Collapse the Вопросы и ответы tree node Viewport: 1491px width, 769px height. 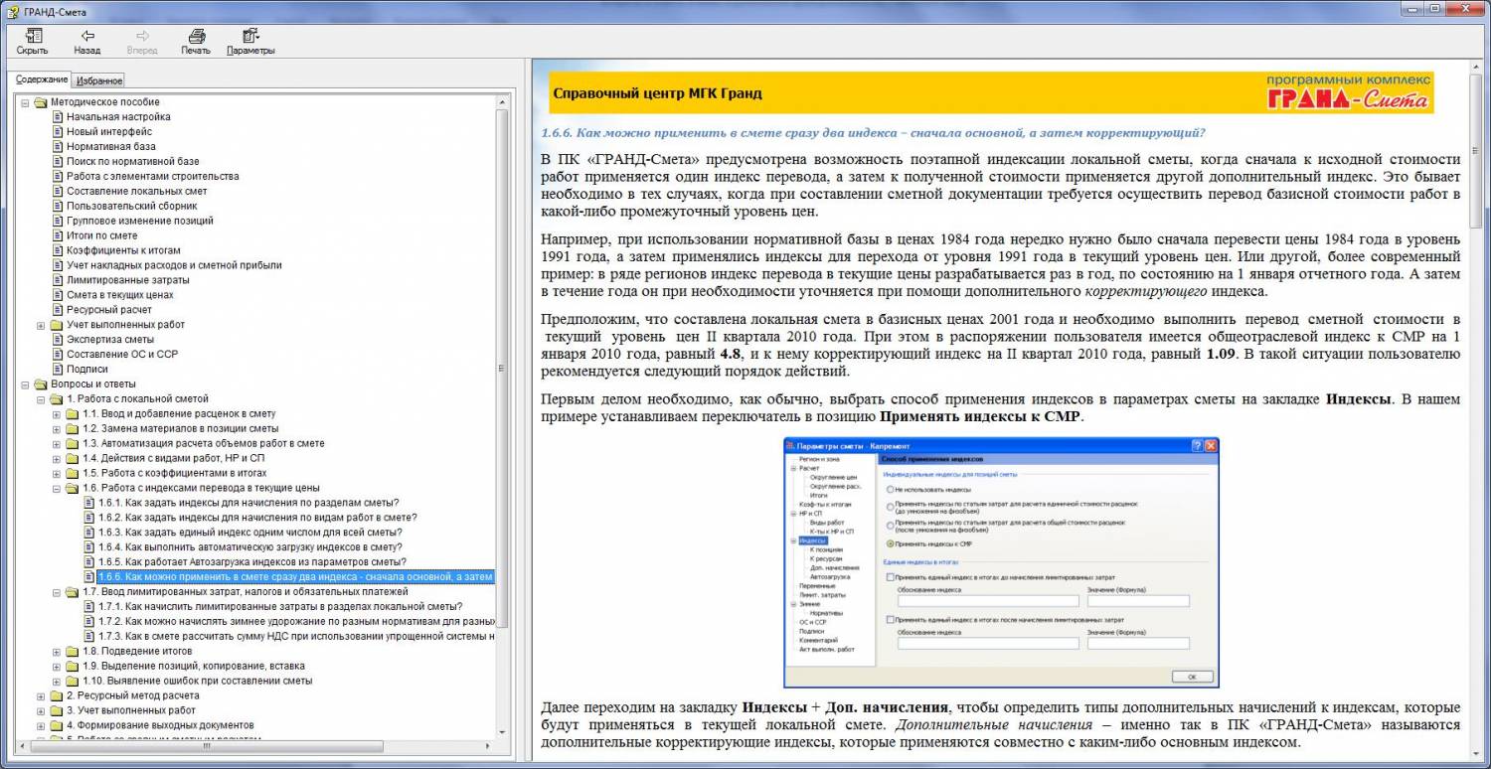(x=26, y=384)
